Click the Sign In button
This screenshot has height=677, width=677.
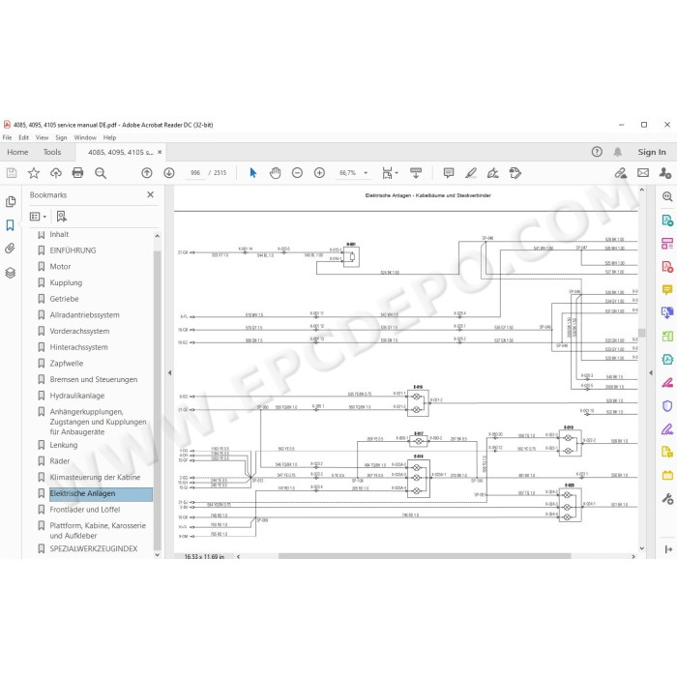click(x=652, y=152)
